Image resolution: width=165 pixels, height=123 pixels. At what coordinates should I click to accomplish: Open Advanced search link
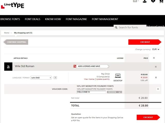point(155,26)
